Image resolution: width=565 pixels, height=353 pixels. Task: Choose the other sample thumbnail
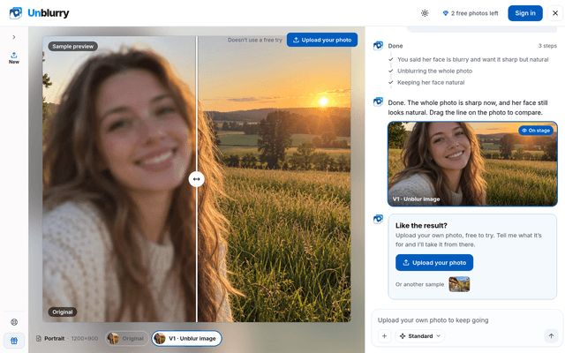click(x=459, y=284)
